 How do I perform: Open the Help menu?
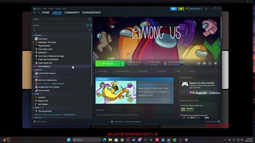64,9
